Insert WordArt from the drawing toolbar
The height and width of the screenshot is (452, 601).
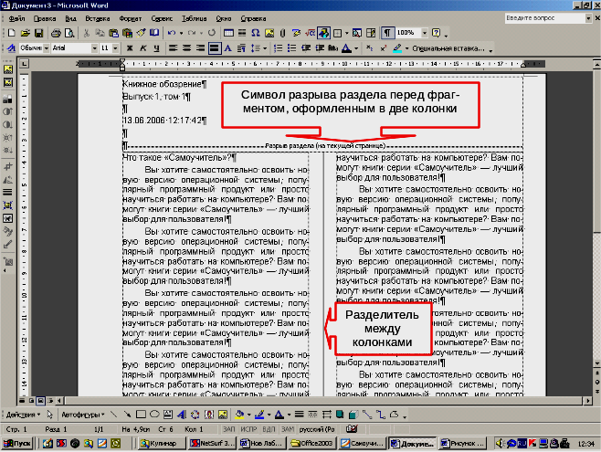(182, 414)
